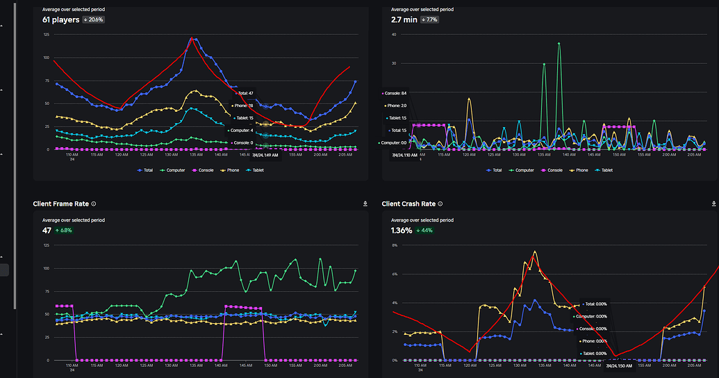The height and width of the screenshot is (378, 719).
Task: Click 'Phone: 2.0' in the 2.7 min chart tooltip
Action: click(x=396, y=106)
